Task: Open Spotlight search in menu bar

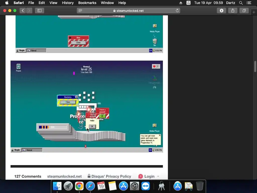Action: pos(241,3)
